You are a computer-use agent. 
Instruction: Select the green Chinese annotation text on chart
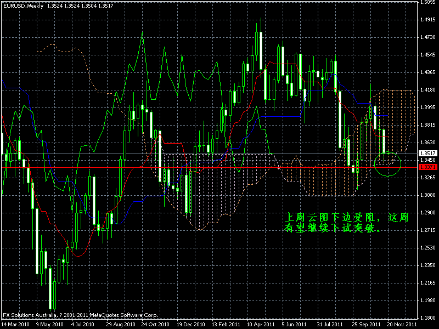346,223
